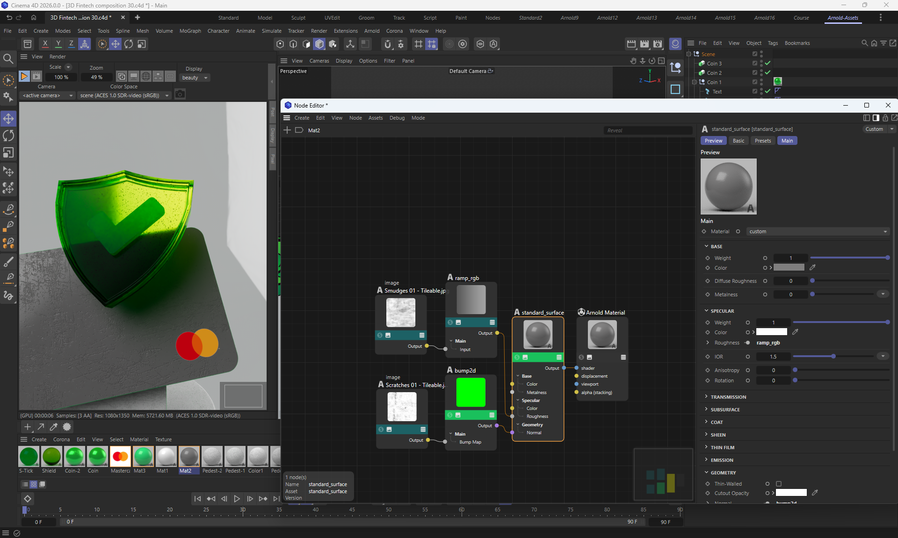Image resolution: width=898 pixels, height=538 pixels.
Task: Click the Base Color eyedropper icon
Action: pos(812,267)
